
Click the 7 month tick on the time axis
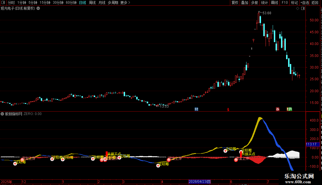(268, 182)
